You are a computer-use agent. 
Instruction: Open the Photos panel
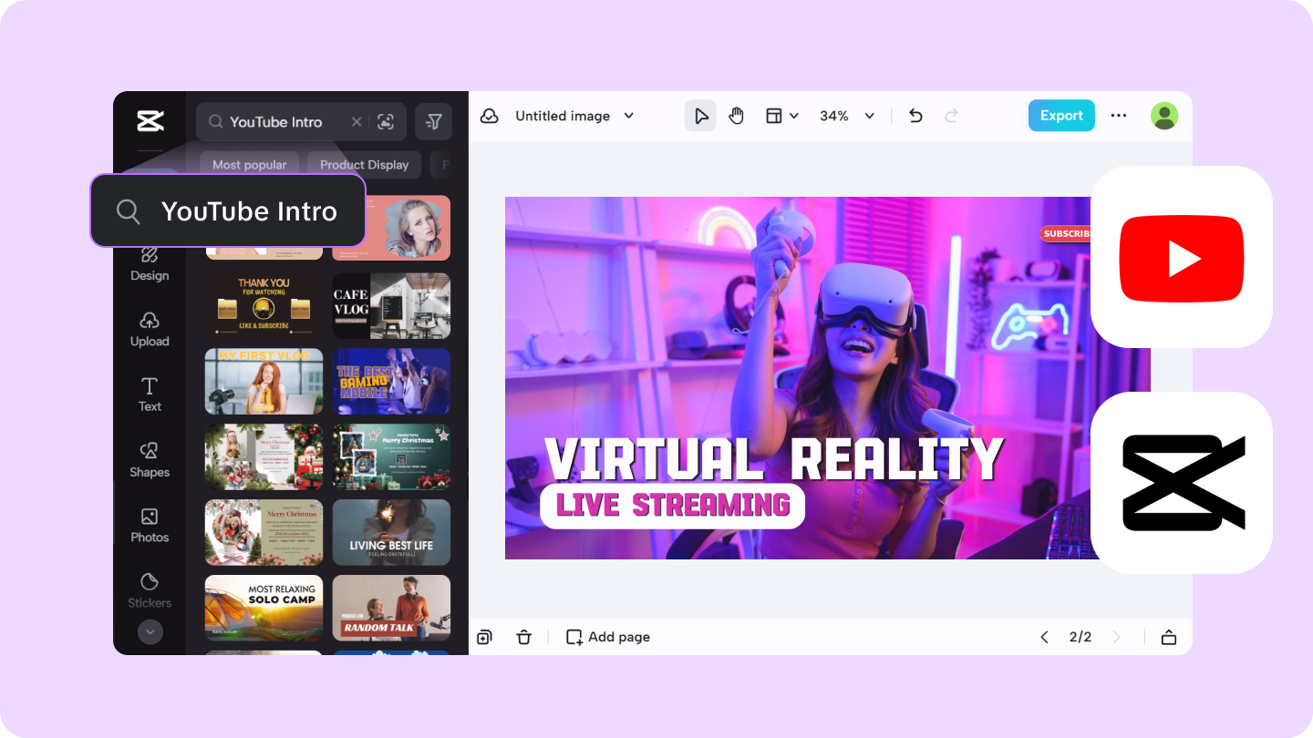click(x=150, y=526)
